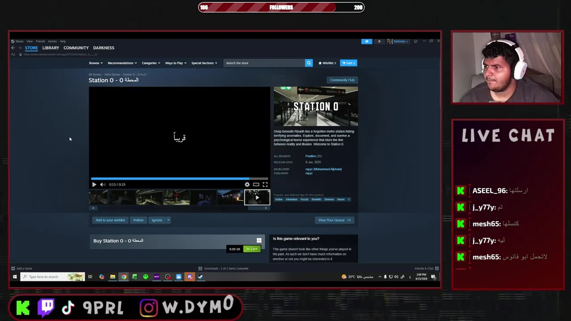This screenshot has height=321, width=571.
Task: Click the Community Hub button
Action: [x=342, y=80]
